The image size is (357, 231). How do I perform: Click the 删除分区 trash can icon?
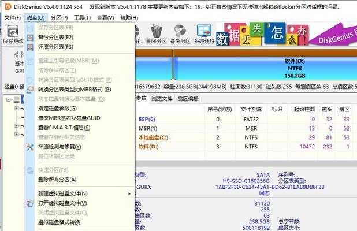point(157,34)
